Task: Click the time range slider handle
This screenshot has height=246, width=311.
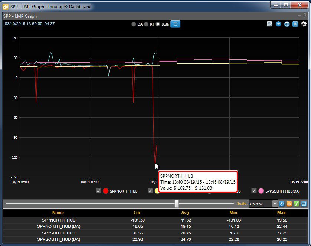Action: pos(177,204)
